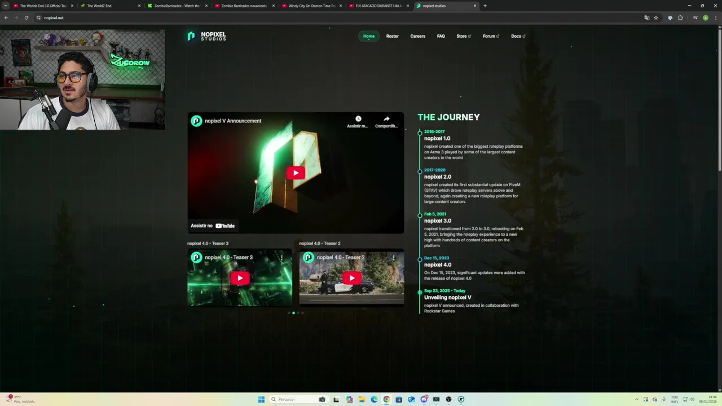Open Discord from the taskbar
Viewport: 722px width, 406px height.
[424, 399]
